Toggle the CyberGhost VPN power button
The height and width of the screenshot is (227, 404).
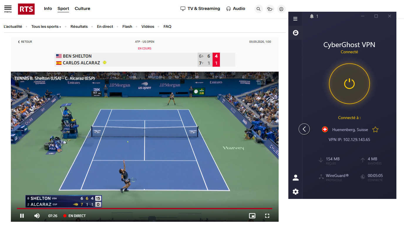(x=349, y=84)
